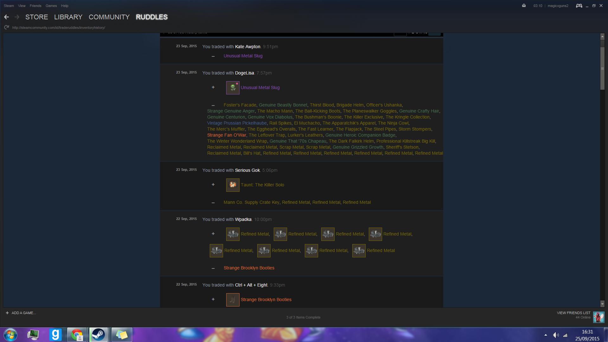Open the inbox notification icon
This screenshot has width=608, height=342.
click(x=524, y=6)
